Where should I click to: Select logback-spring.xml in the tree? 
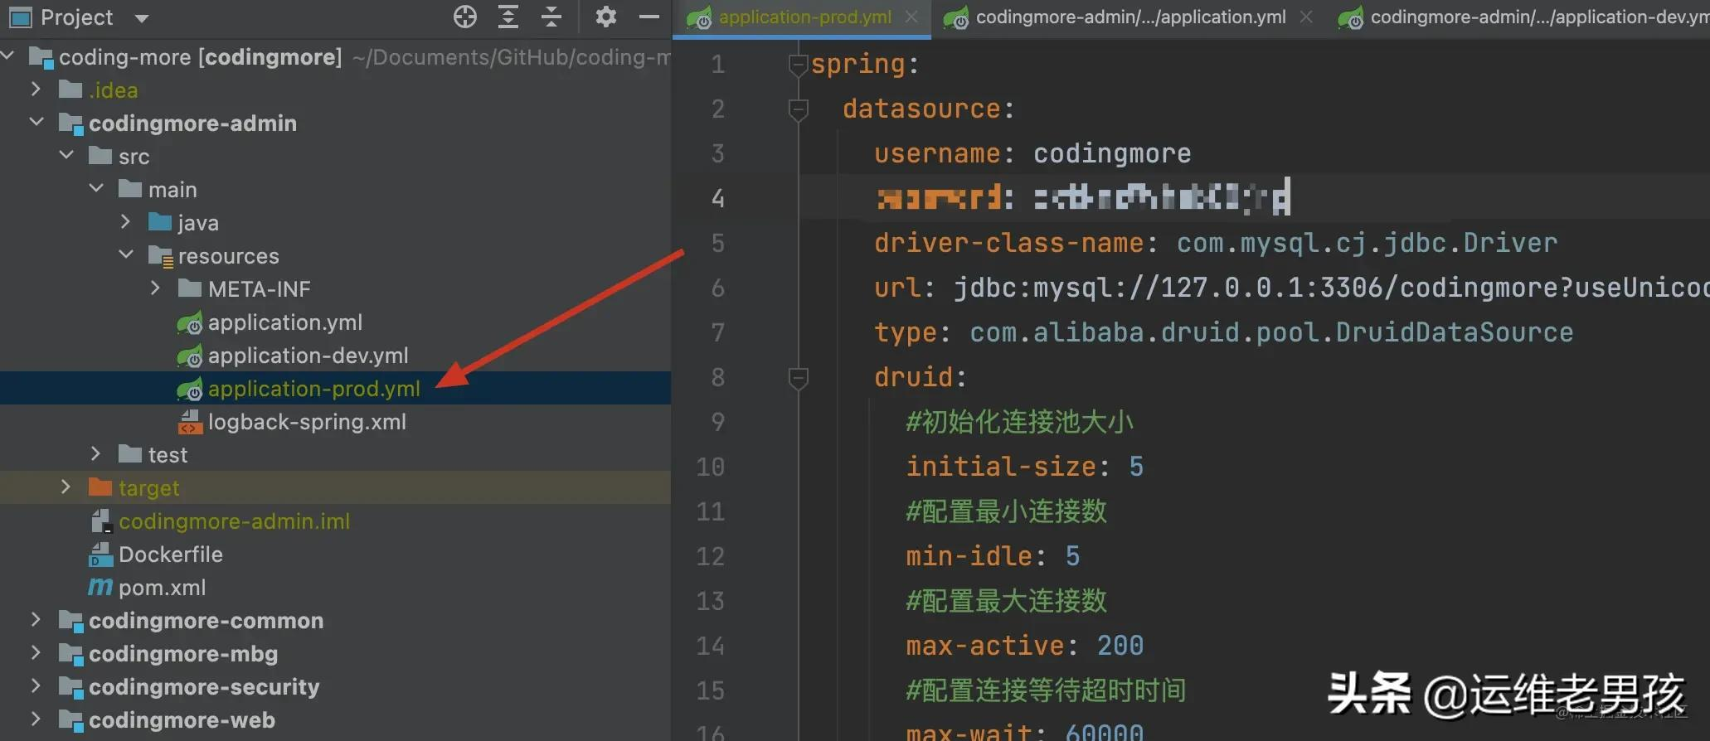click(307, 422)
